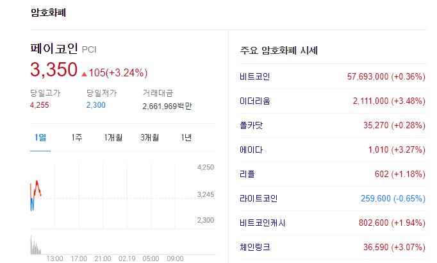The height and width of the screenshot is (263, 437).
Task: Click the red up-triangle change indicator
Action: click(84, 74)
